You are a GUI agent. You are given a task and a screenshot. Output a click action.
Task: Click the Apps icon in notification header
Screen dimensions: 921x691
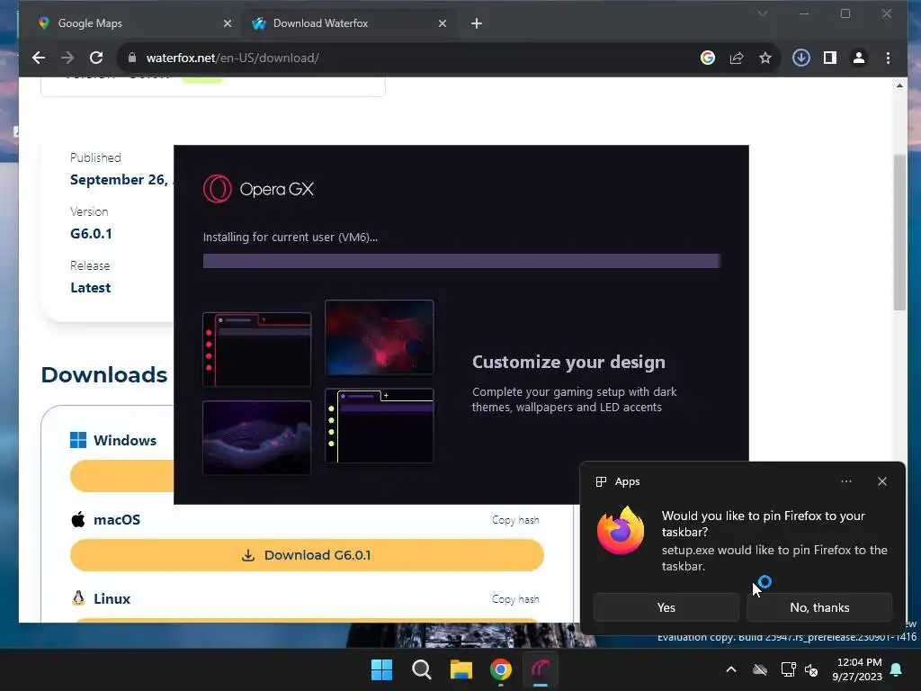coord(601,482)
